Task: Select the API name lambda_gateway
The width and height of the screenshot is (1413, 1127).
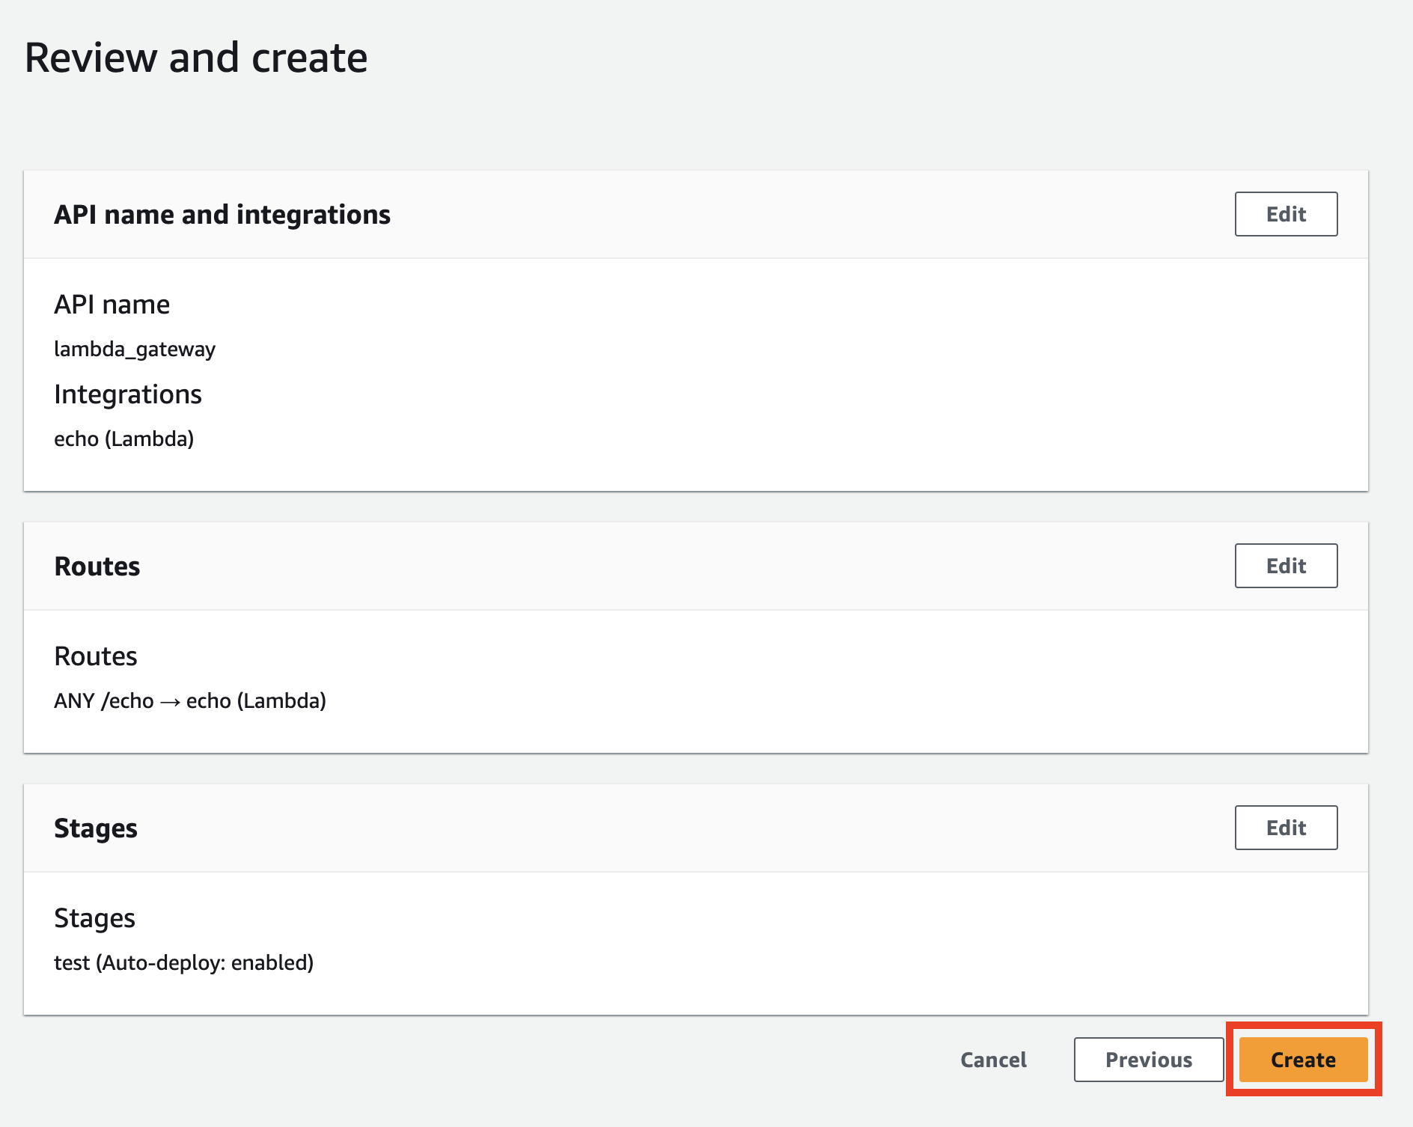Action: (134, 349)
